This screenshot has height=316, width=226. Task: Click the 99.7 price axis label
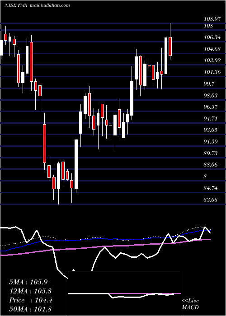coord(209,84)
